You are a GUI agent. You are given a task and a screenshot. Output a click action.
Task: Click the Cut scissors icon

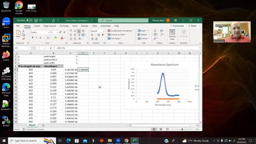click(24, 31)
